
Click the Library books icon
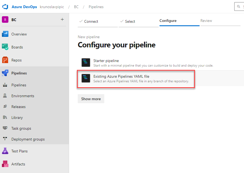coord(5,117)
